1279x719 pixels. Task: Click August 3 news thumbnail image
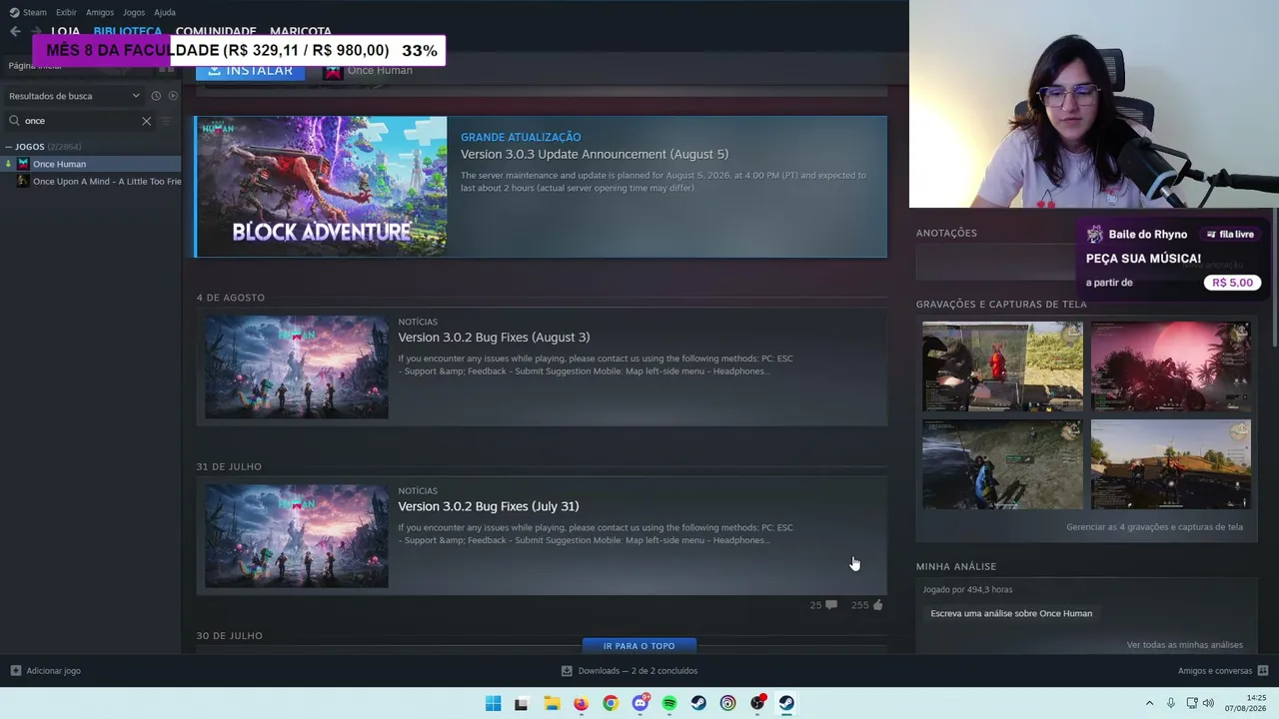297,367
